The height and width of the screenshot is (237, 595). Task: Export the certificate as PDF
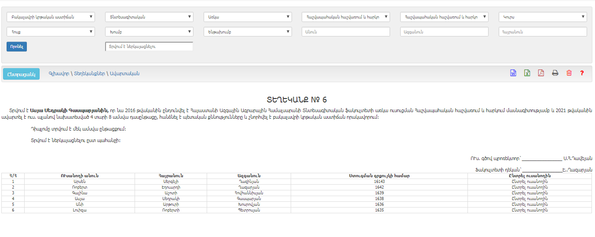click(x=541, y=73)
